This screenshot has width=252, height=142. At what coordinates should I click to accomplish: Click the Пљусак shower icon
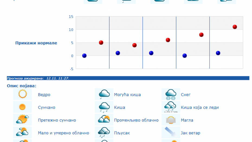(x=104, y=132)
